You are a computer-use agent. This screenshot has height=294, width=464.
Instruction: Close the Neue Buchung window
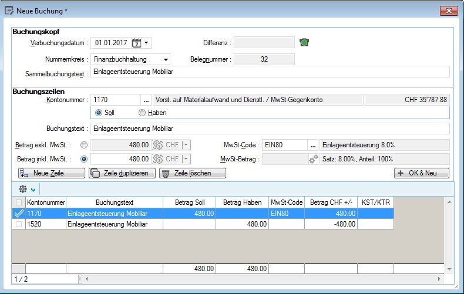(x=449, y=11)
